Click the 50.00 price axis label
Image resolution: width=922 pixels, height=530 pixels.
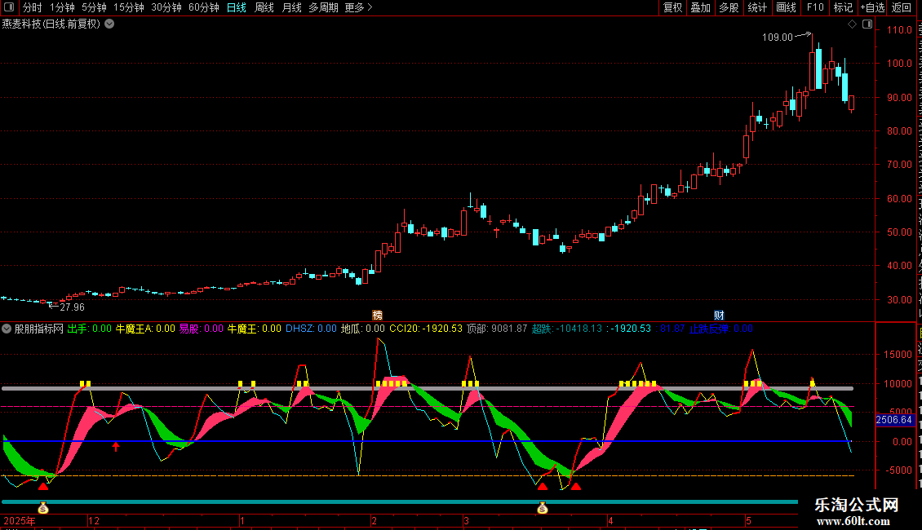[900, 232]
